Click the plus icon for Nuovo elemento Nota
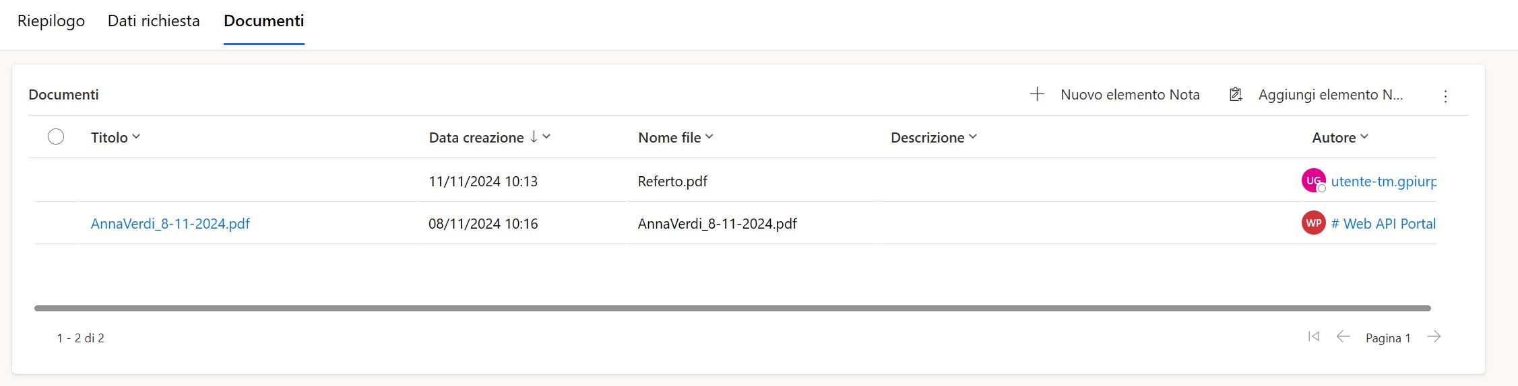This screenshot has width=1518, height=386. [x=1037, y=94]
